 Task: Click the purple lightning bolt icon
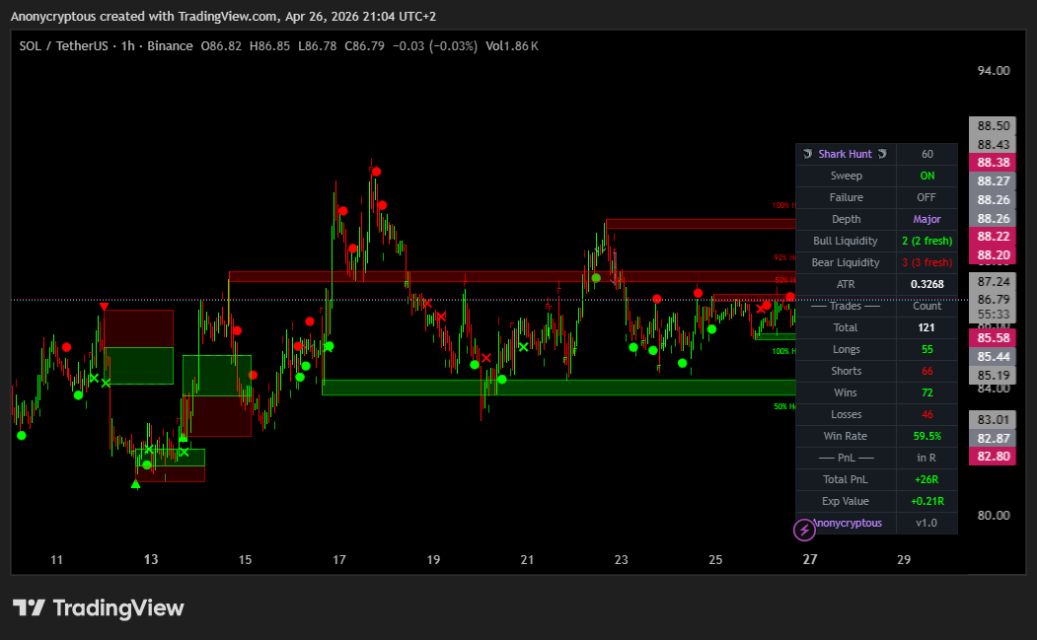click(804, 530)
